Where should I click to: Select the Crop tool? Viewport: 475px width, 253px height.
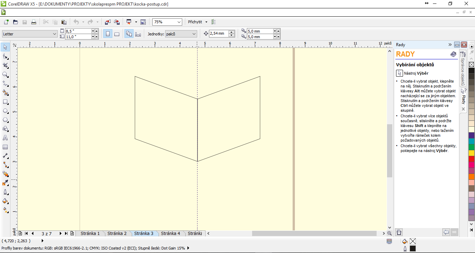[x=5, y=65]
